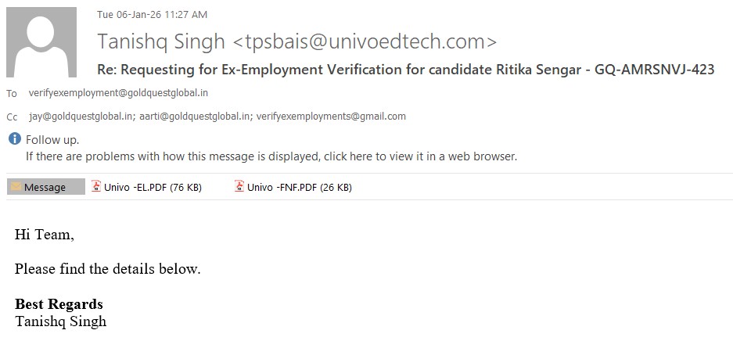
Task: Click the email subject line starting with Re: Requesting
Action: point(405,70)
